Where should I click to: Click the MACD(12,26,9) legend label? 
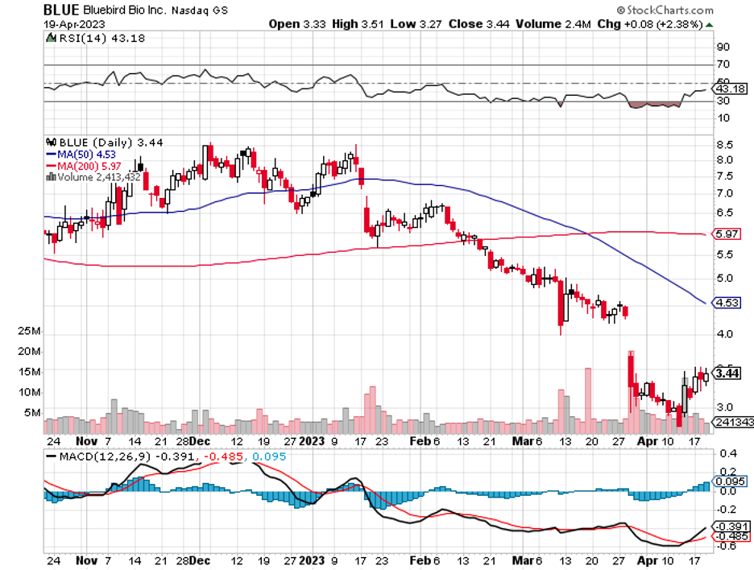[x=106, y=456]
